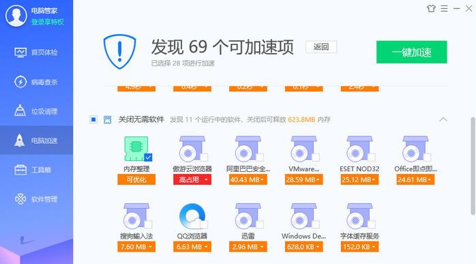The image size is (476, 264).
Task: Click the 关闭无需软件 section icon
Action: click(x=108, y=119)
